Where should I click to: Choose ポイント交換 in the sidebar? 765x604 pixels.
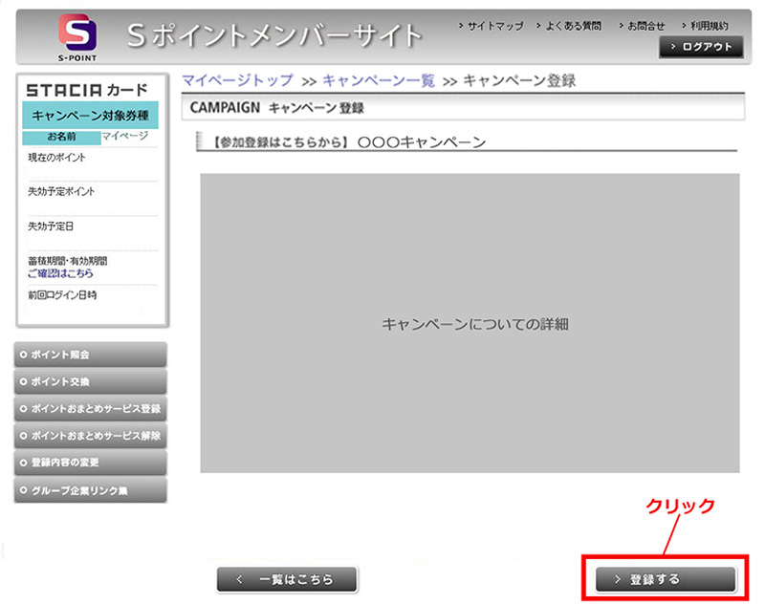91,381
